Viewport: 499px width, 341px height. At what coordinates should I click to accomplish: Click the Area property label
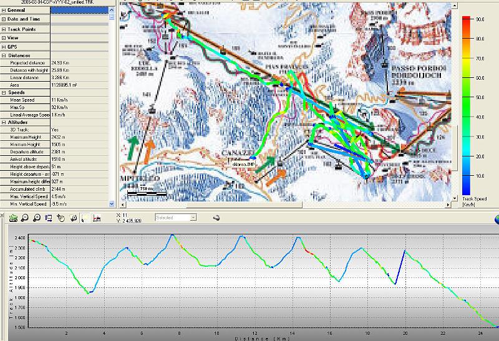14,85
